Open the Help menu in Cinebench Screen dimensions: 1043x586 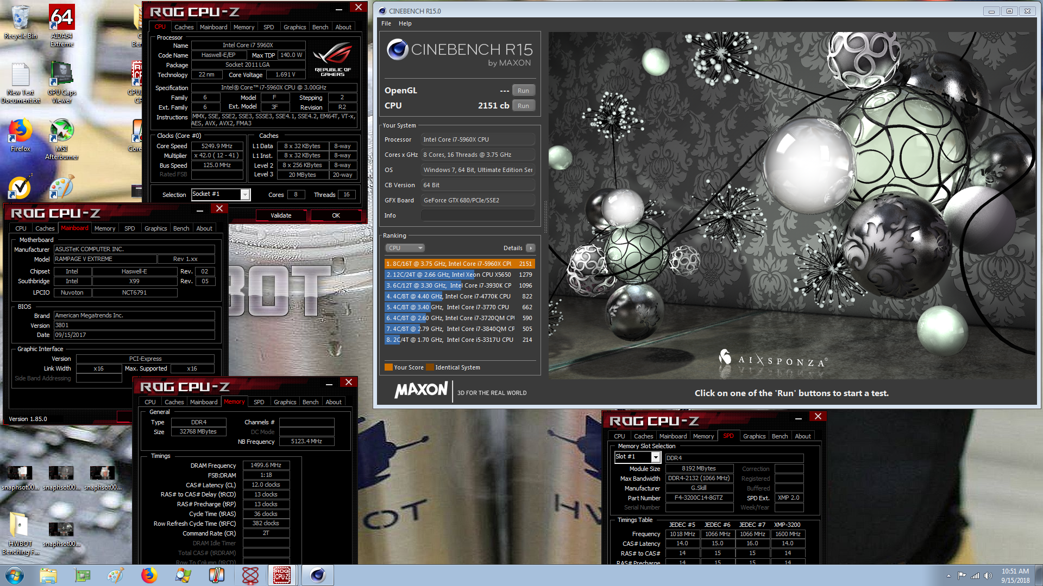tap(405, 23)
